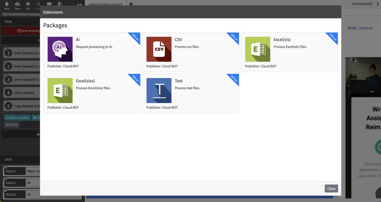Open the Math, Science link
The height and width of the screenshot is (202, 381).
360,28
